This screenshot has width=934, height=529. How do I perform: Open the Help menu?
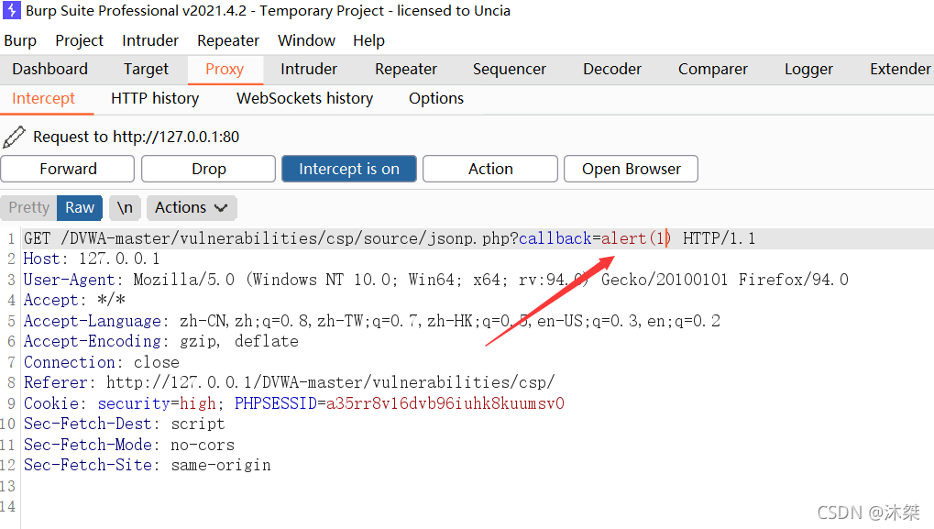368,40
